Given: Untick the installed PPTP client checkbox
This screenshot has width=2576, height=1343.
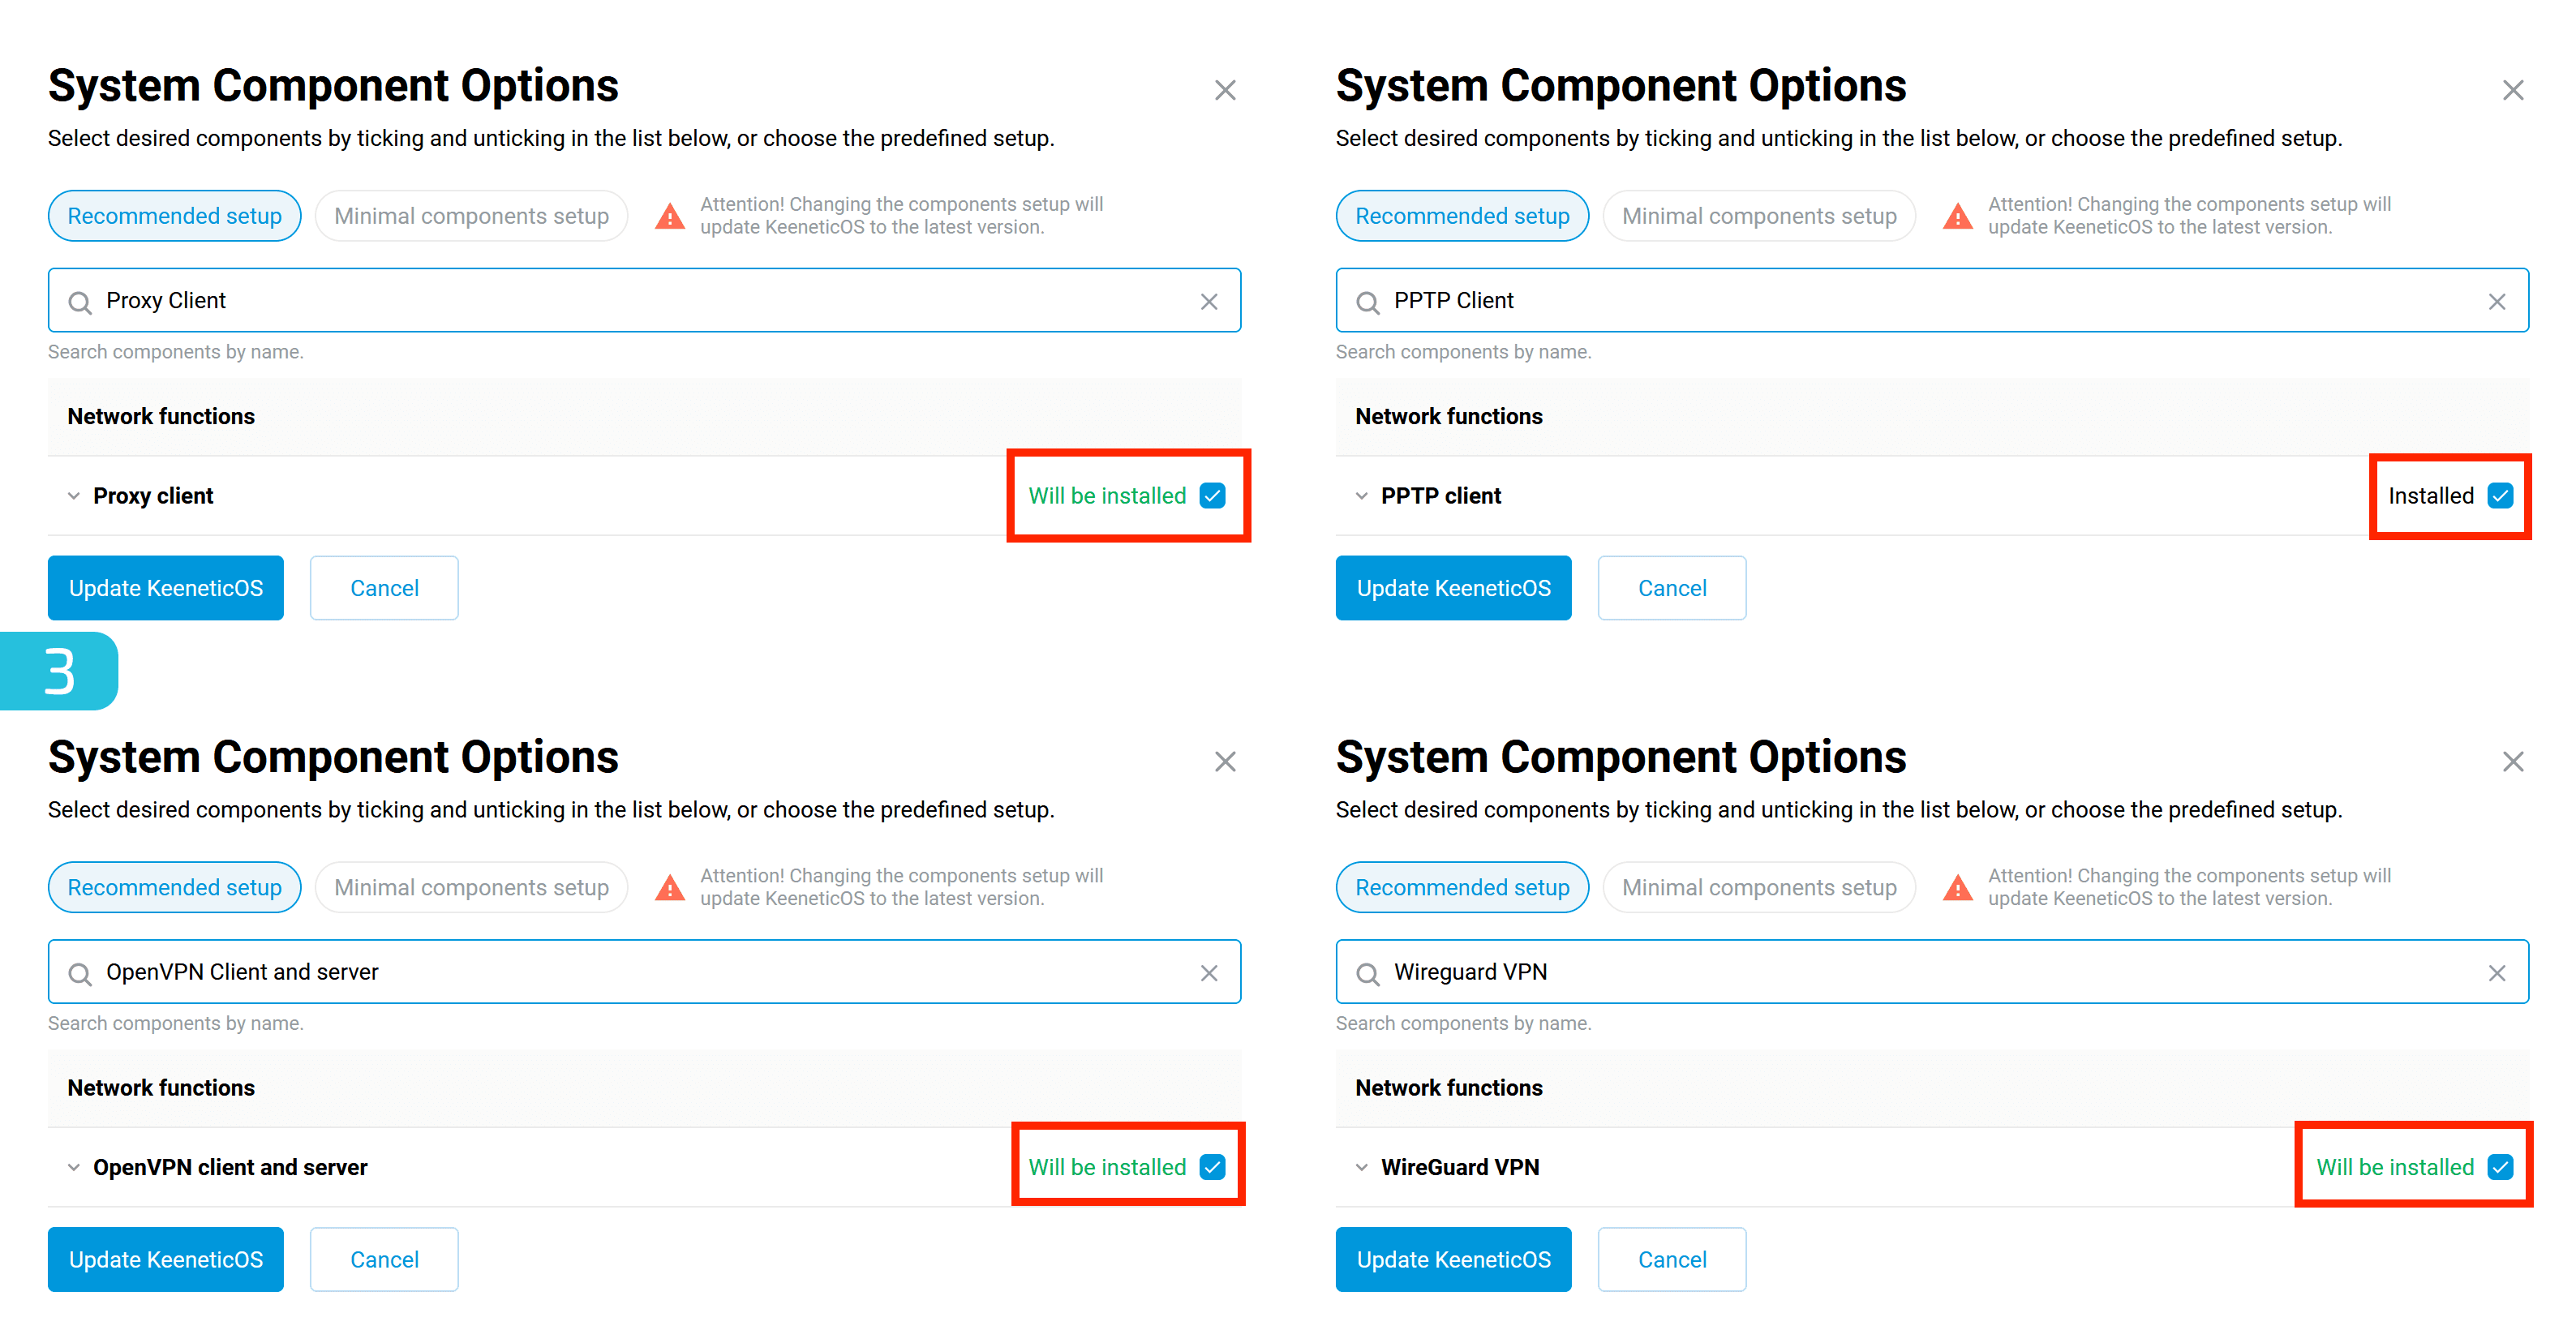Looking at the screenshot, I should click(2500, 496).
